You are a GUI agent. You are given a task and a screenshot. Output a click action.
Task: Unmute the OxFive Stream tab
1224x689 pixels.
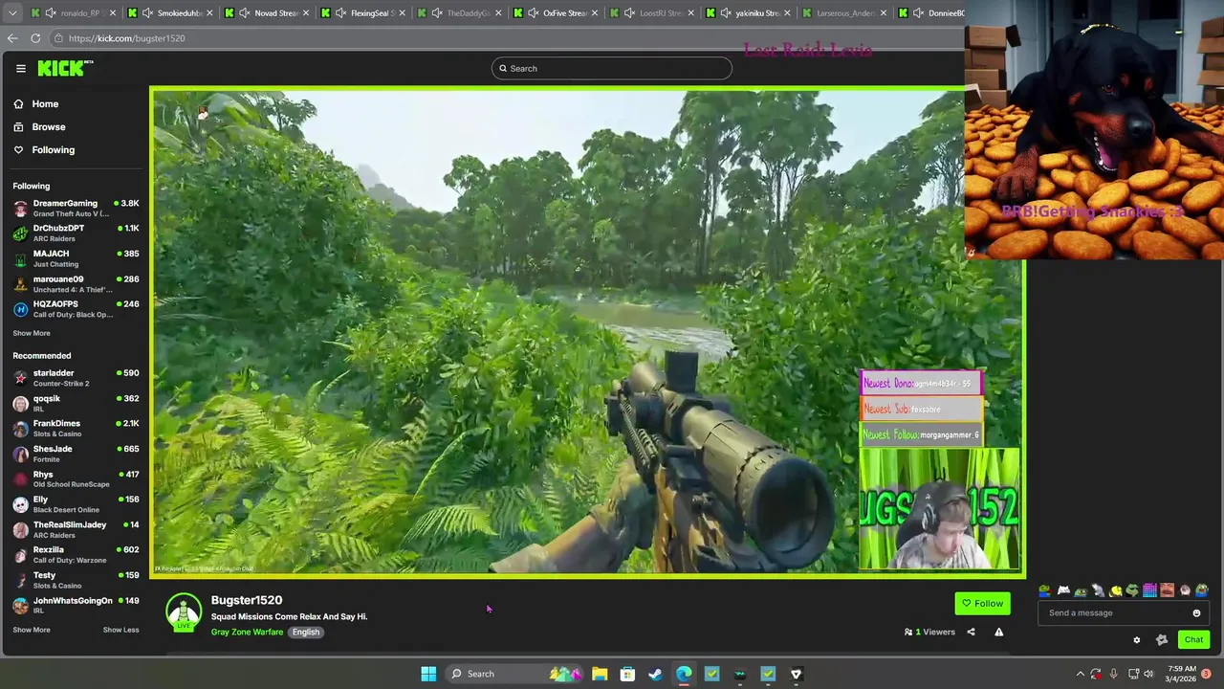[533, 12]
